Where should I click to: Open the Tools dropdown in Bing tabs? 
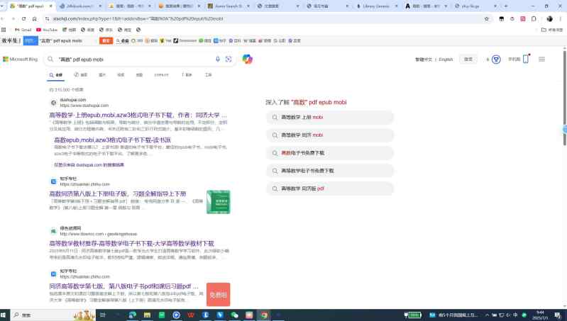209,74
